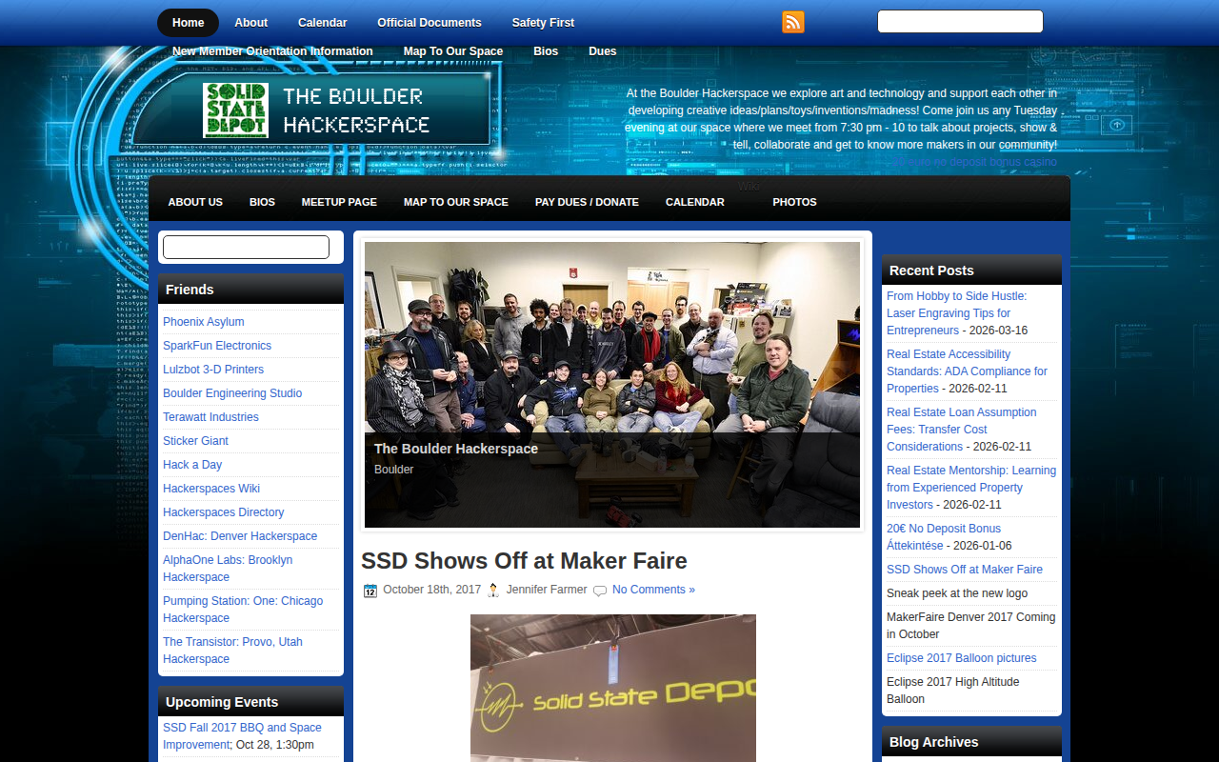The height and width of the screenshot is (762, 1219).
Task: Visit DenHac: Denver Hackerspace link
Action: pyautogui.click(x=240, y=536)
